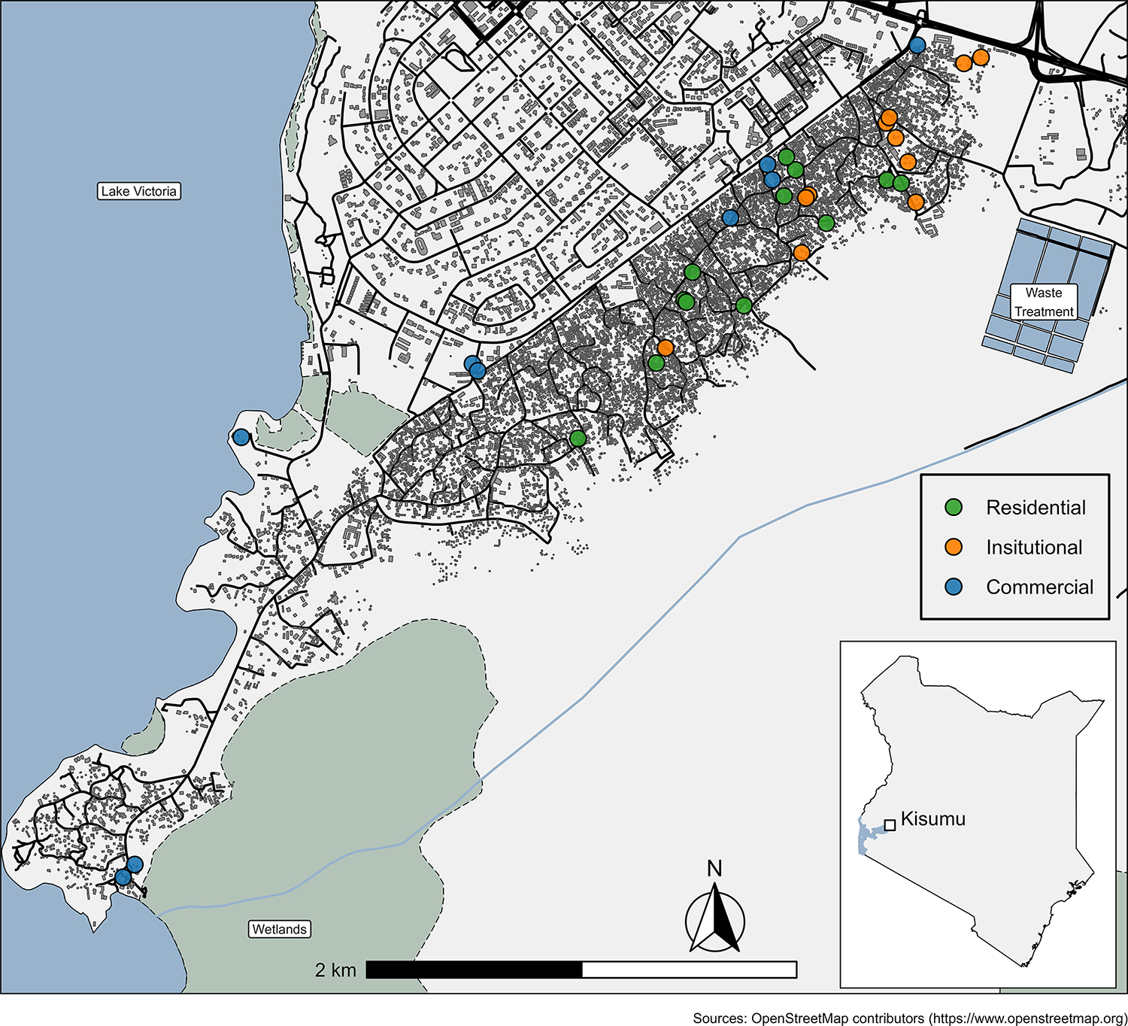Click the white half of the scale bar
The width and height of the screenshot is (1128, 1026).
(689, 970)
